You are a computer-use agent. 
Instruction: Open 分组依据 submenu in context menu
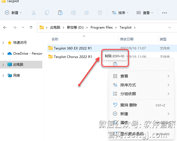tap(141, 94)
